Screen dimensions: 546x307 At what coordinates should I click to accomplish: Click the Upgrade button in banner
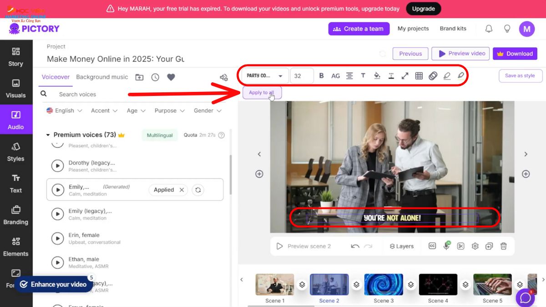[423, 9]
